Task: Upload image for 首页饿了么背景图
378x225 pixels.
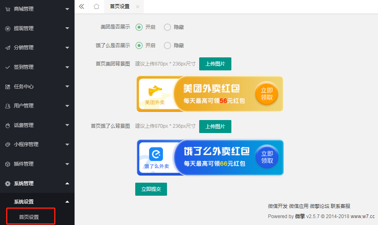Action: [x=215, y=127]
